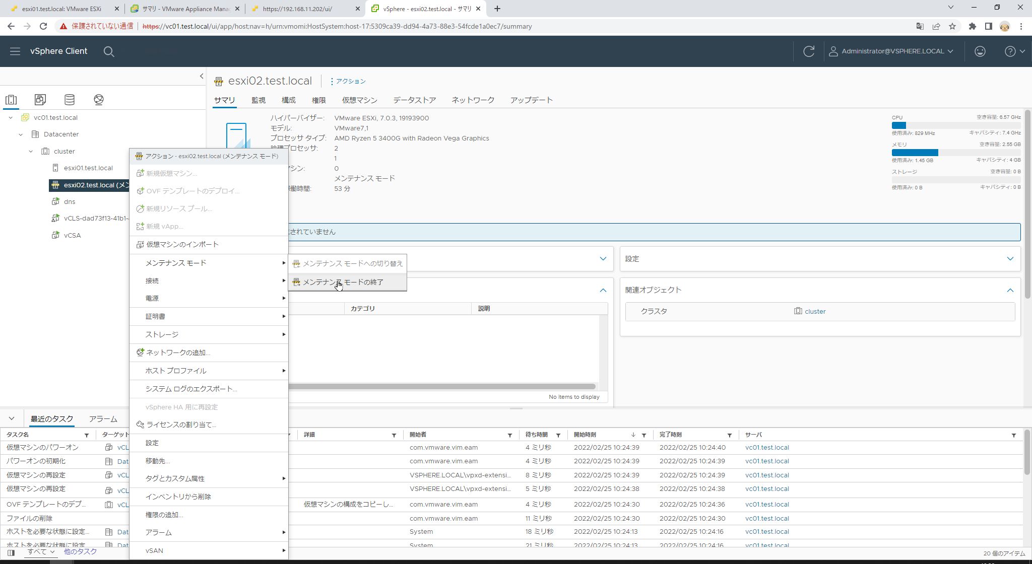Switch to the esxi01.test.local browser tab
Screen dimensions: 1032x564
(61, 9)
